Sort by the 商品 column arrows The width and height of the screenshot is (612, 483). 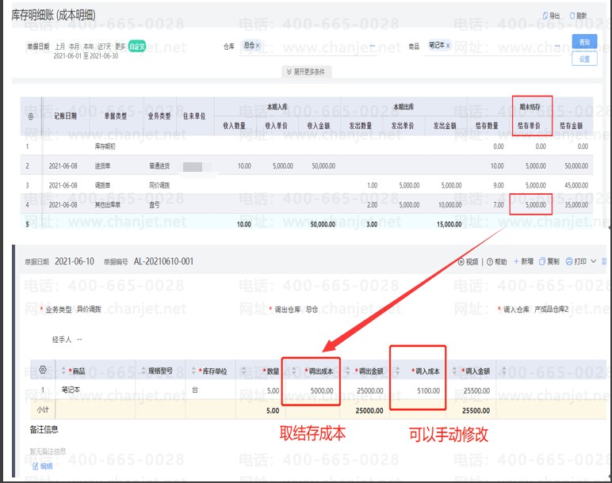[x=63, y=371]
